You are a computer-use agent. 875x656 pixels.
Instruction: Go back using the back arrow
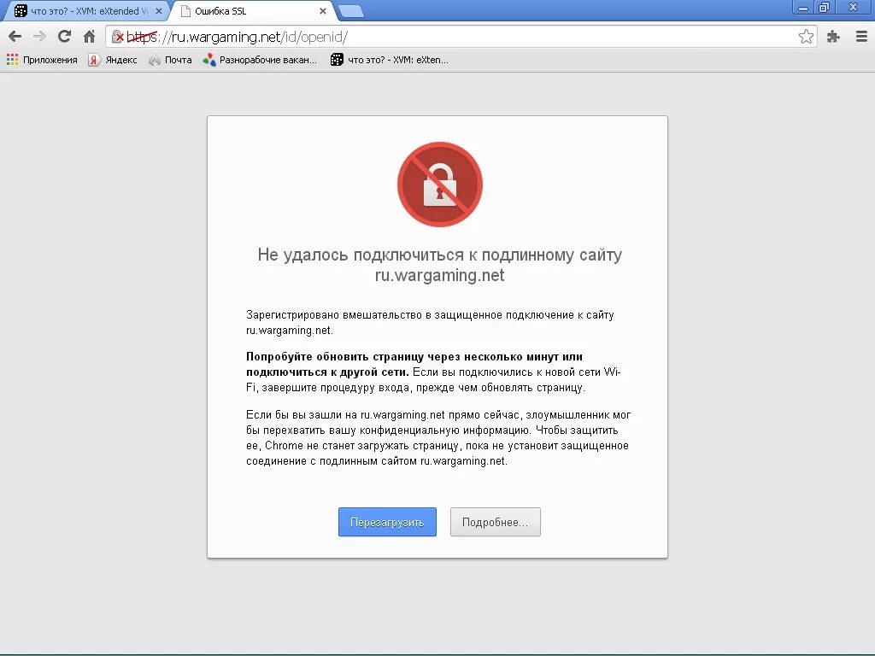coord(15,37)
